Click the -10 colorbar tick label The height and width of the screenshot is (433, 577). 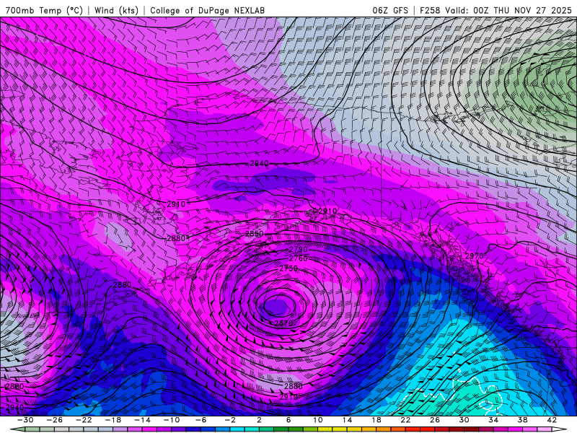coord(172,420)
